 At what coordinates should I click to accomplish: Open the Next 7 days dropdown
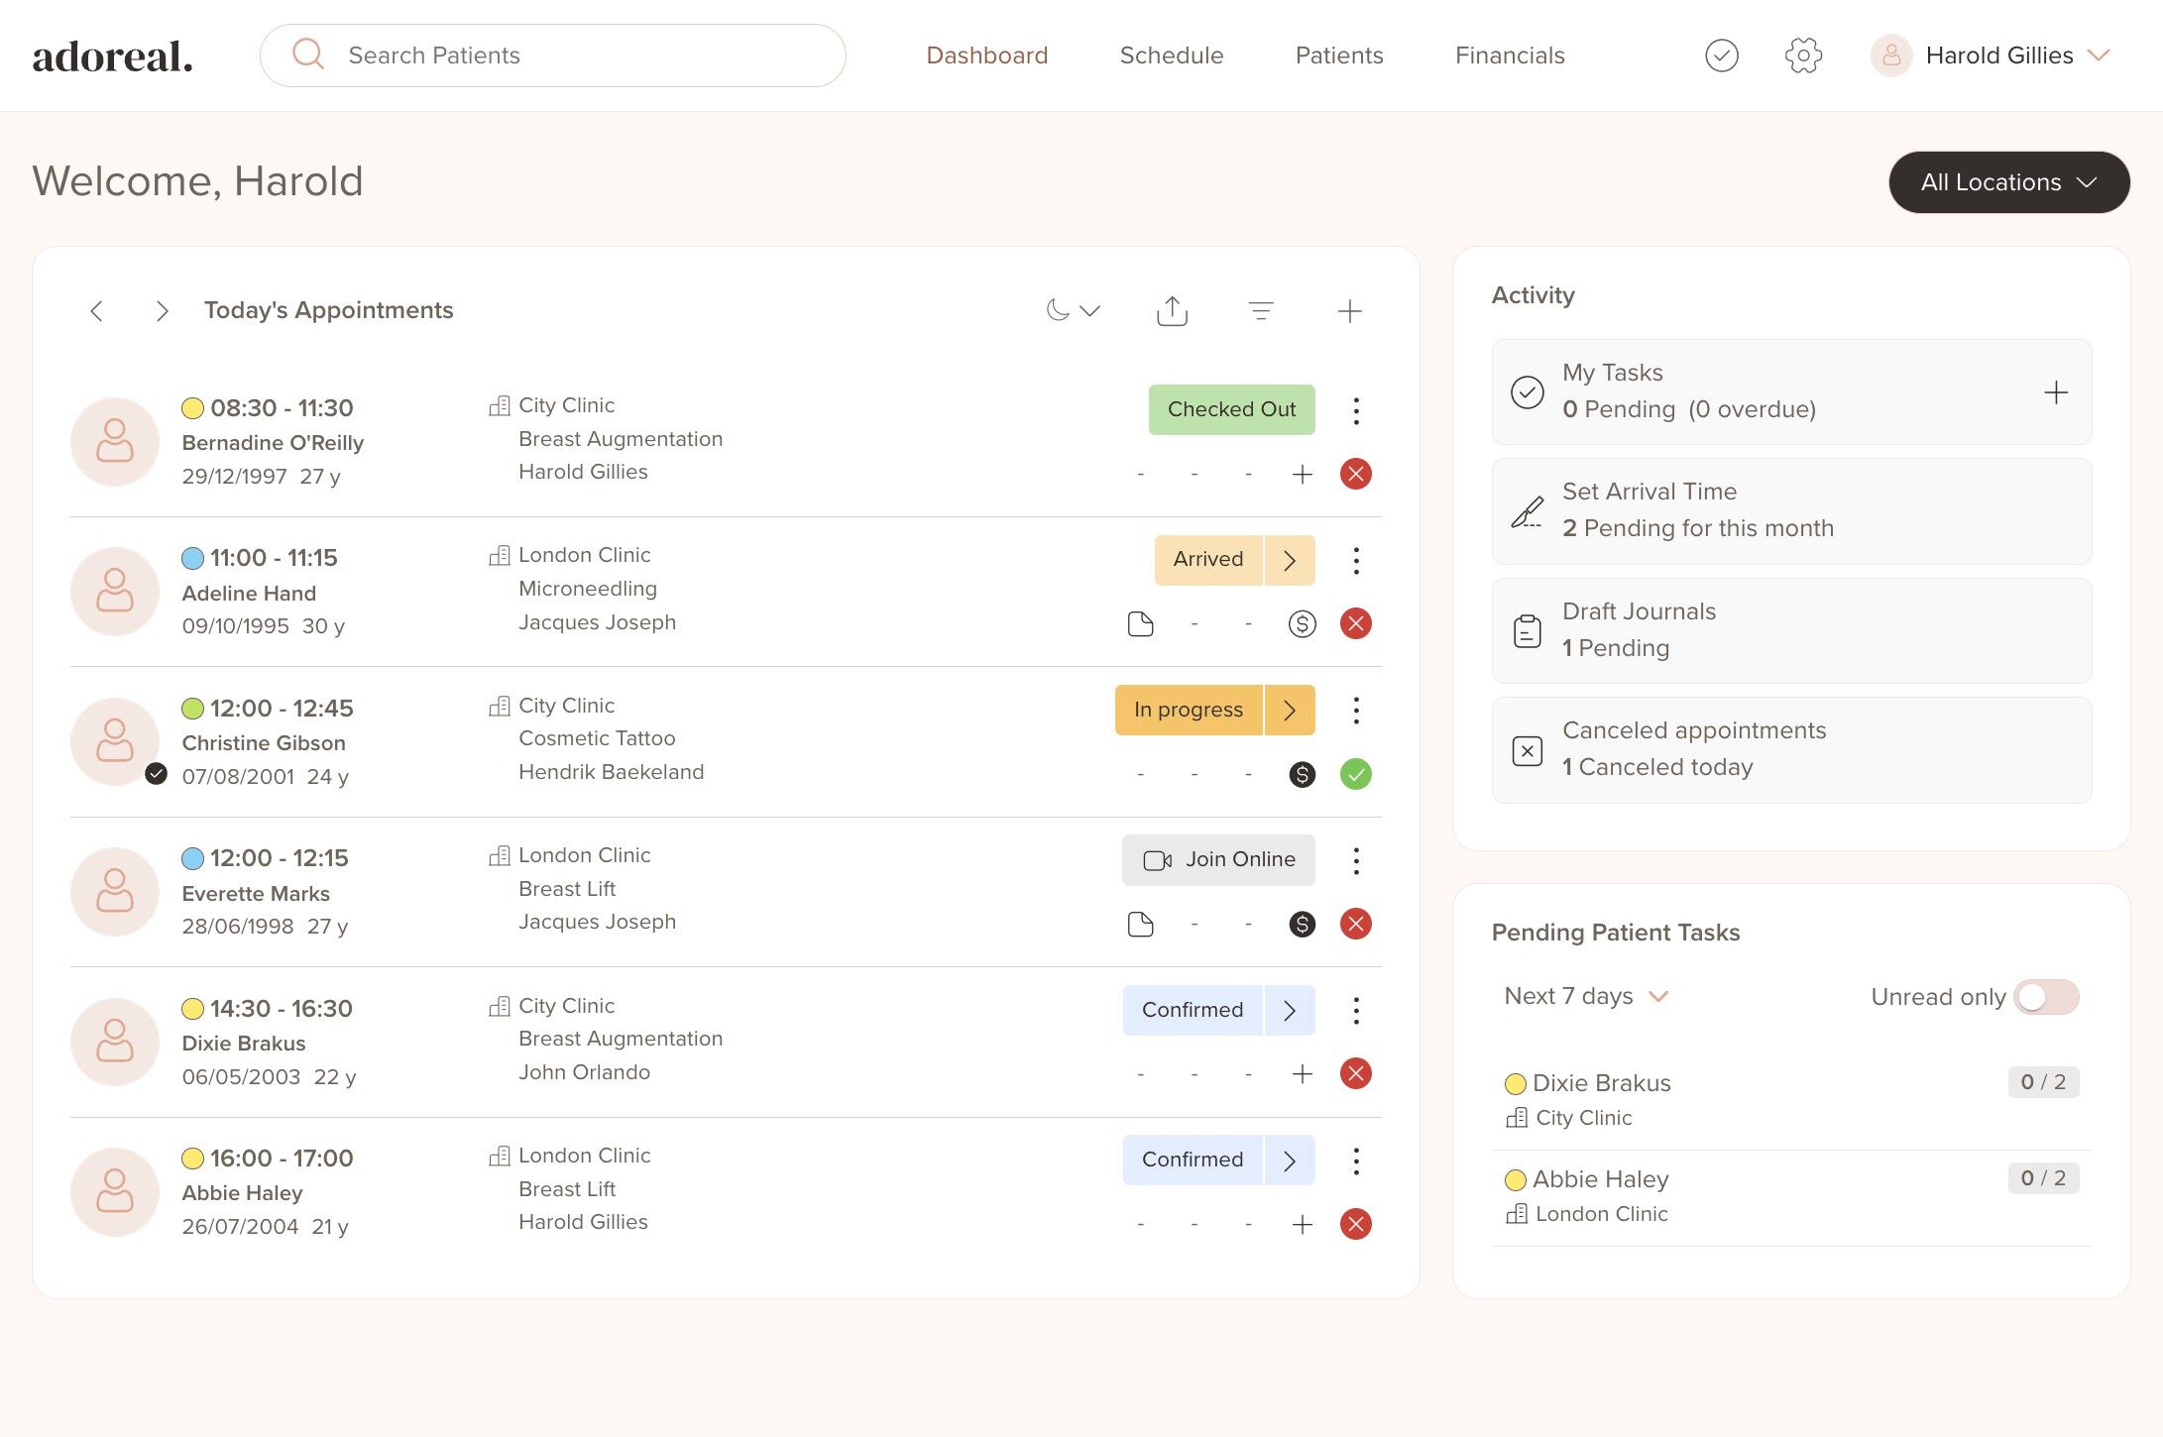click(x=1585, y=996)
